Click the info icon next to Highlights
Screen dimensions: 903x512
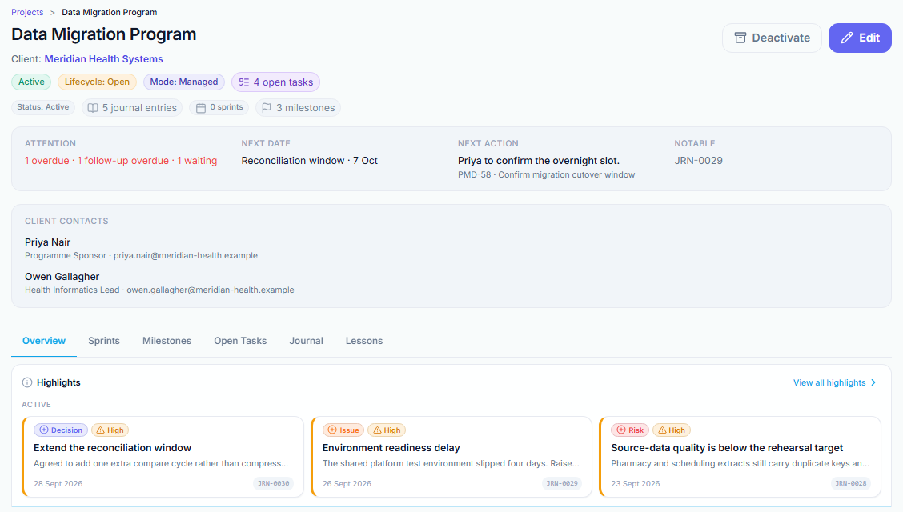pos(27,382)
